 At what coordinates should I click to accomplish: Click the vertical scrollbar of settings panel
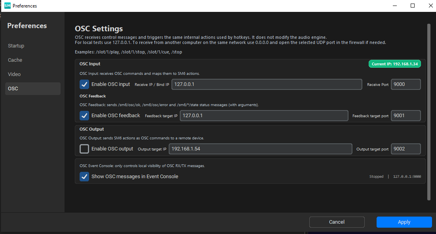coord(428,112)
